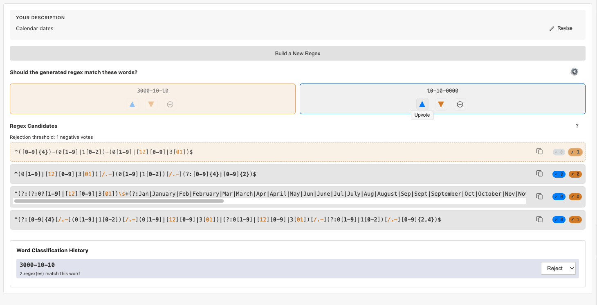Copy the fourth regex candidate
597x305 pixels.
pyautogui.click(x=539, y=219)
